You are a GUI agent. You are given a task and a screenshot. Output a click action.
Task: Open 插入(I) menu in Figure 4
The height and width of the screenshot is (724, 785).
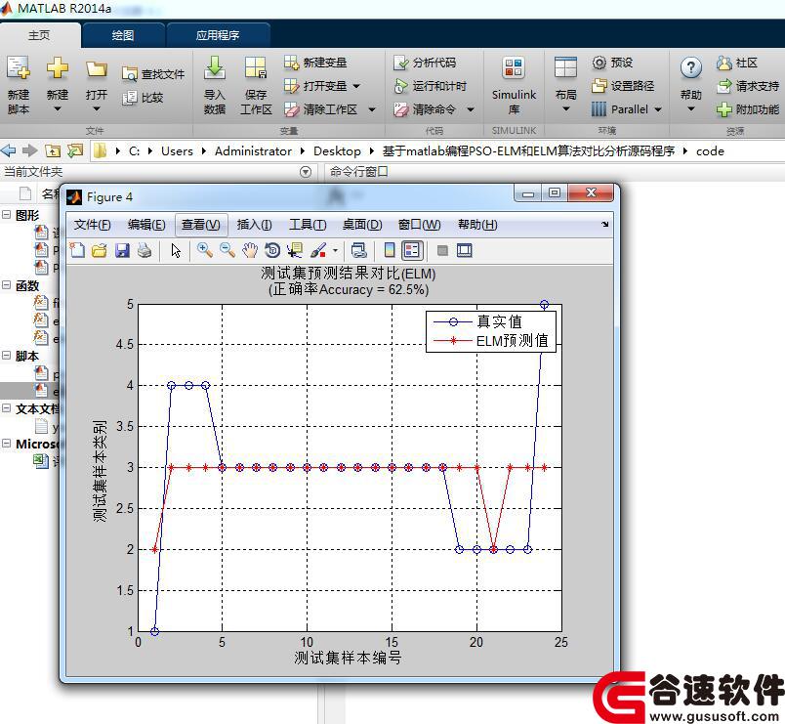click(x=254, y=225)
